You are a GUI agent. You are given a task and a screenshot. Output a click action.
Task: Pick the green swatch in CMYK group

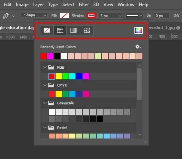[x=65, y=94]
